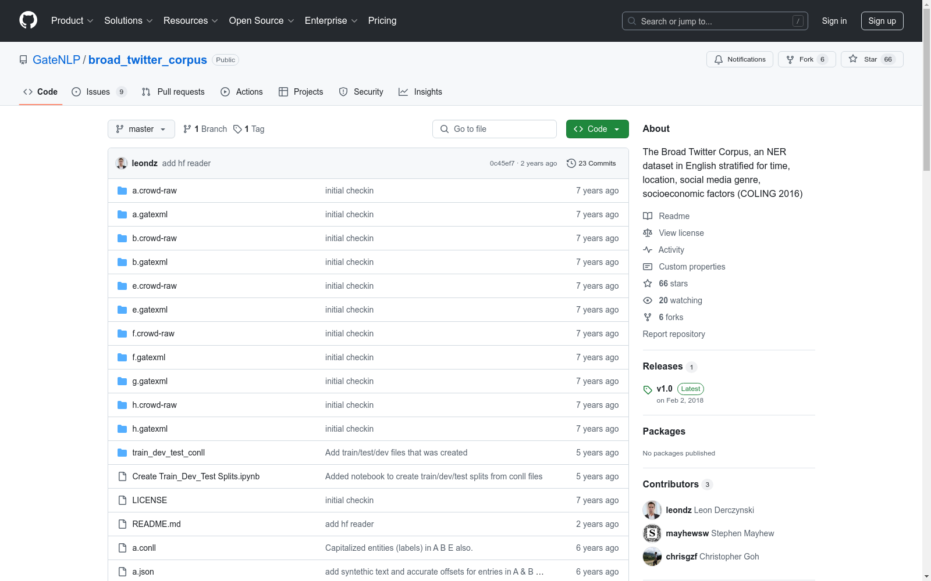Expand the Enterprise menu
Viewport: 931px width, 581px height.
point(332,21)
